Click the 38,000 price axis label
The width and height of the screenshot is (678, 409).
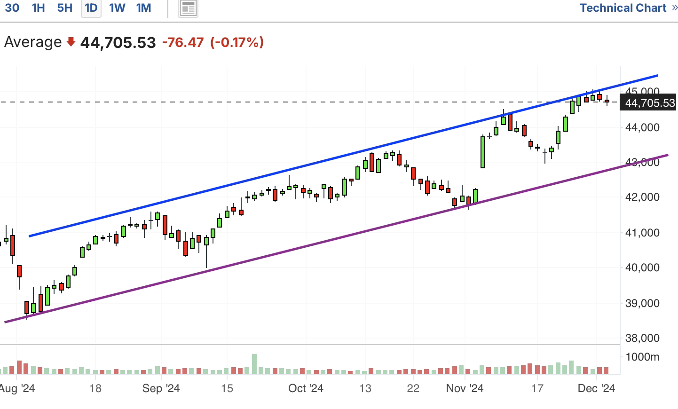point(642,338)
